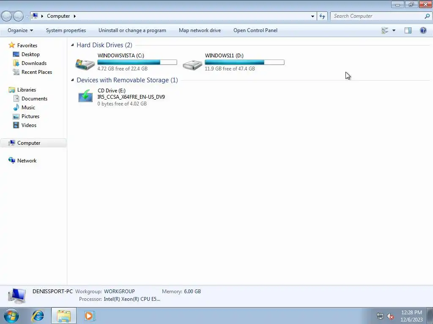Viewport: 433px width, 324px height.
Task: Click Open Control Panel
Action: coord(255,30)
